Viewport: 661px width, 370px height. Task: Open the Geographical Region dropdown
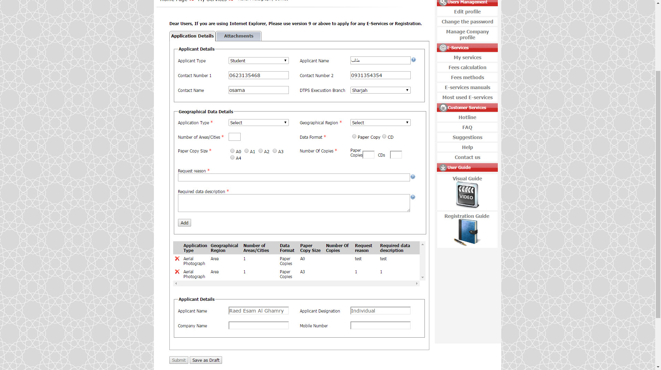(x=380, y=123)
